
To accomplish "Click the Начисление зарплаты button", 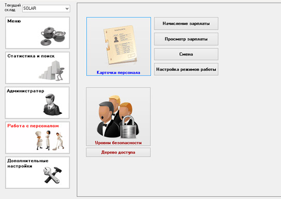I will pos(186,23).
